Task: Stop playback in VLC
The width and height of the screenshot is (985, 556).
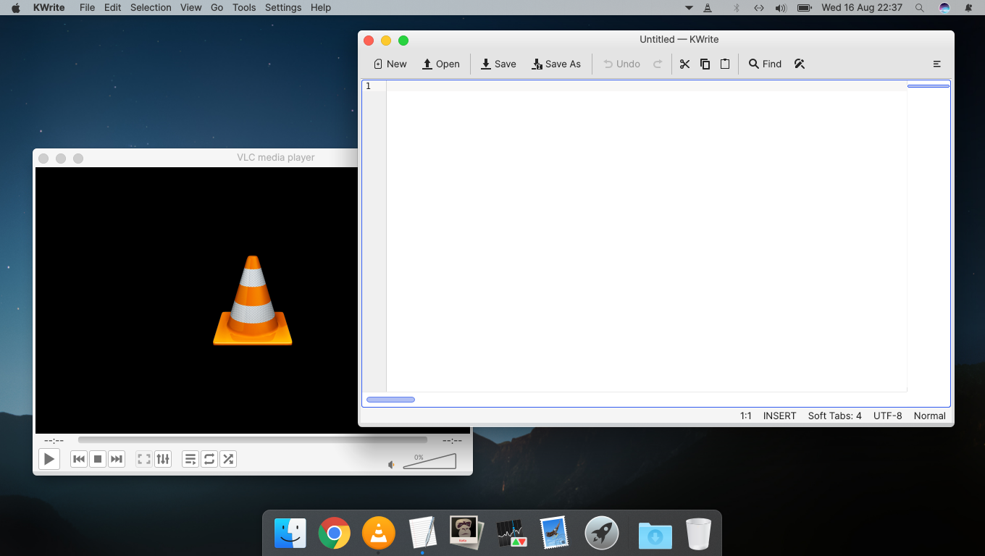Action: (x=98, y=459)
